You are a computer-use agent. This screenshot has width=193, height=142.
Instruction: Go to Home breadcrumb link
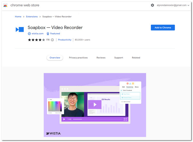[x=18, y=17]
